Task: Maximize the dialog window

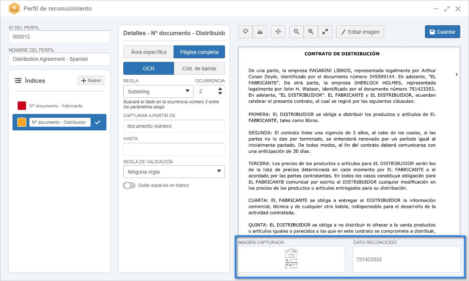Action: point(447,9)
